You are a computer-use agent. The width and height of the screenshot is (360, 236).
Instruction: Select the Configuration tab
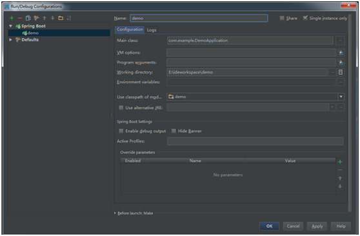tap(130, 30)
